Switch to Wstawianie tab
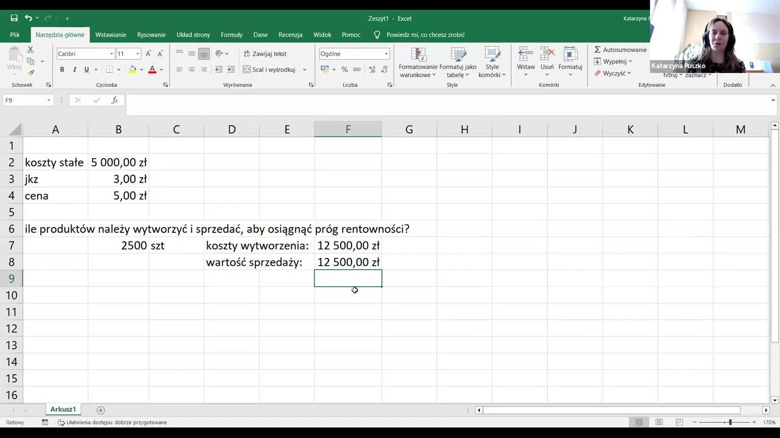780x438 pixels. click(x=111, y=35)
